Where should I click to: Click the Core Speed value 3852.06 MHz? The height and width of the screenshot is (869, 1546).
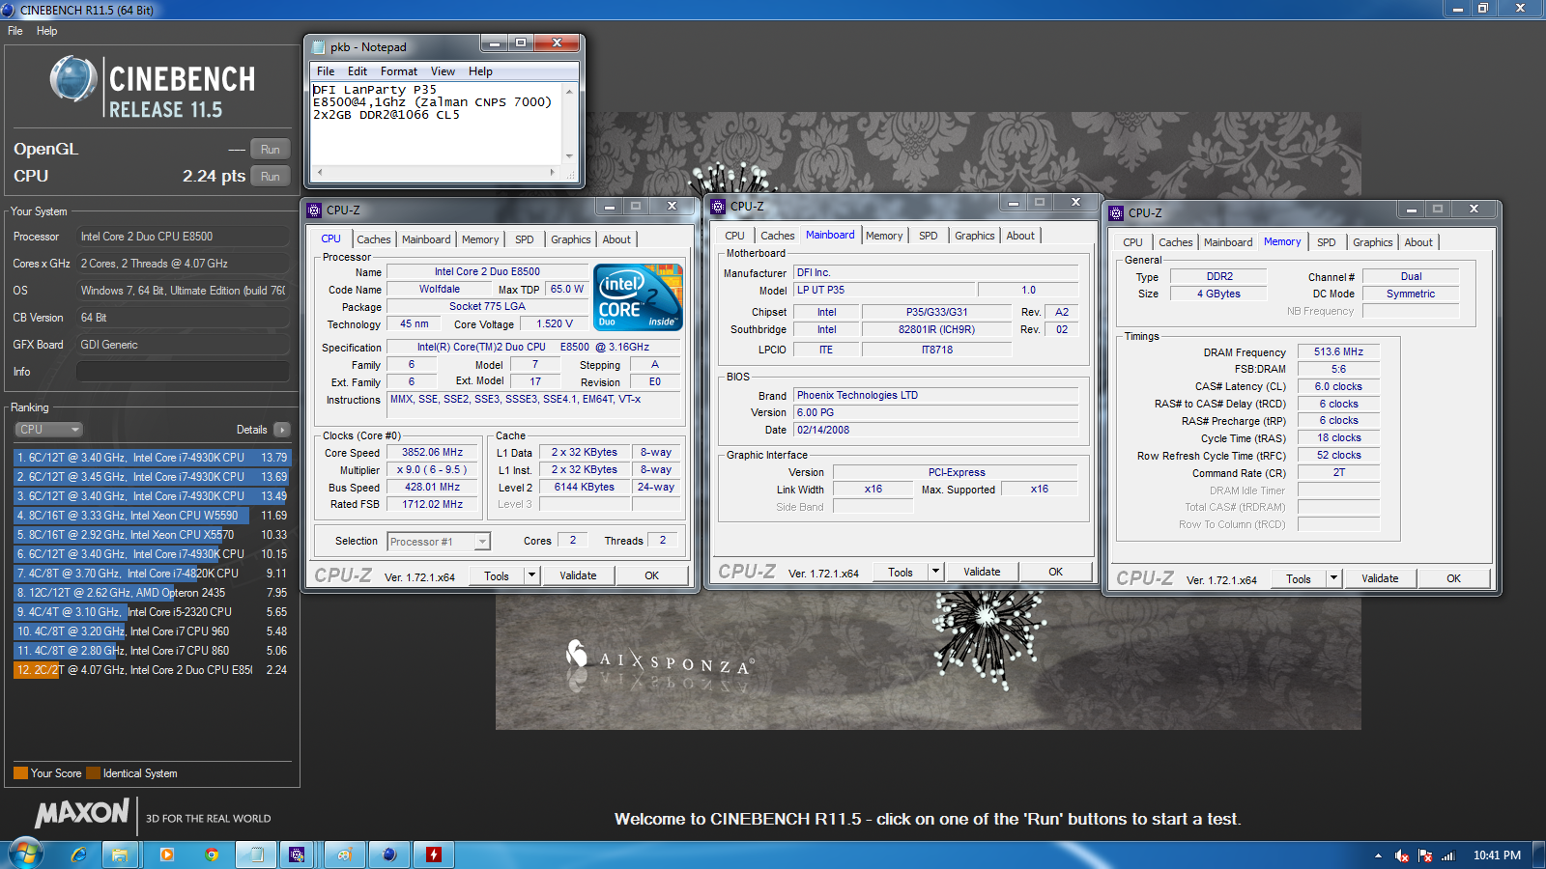coord(432,452)
